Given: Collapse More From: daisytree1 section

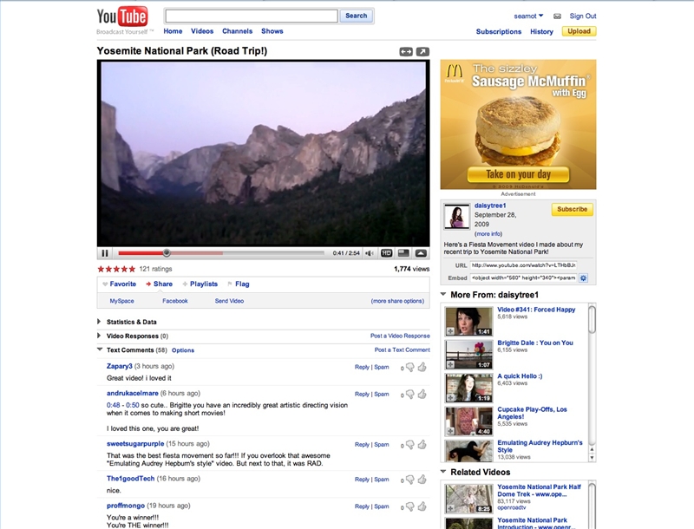Looking at the screenshot, I should click(443, 294).
